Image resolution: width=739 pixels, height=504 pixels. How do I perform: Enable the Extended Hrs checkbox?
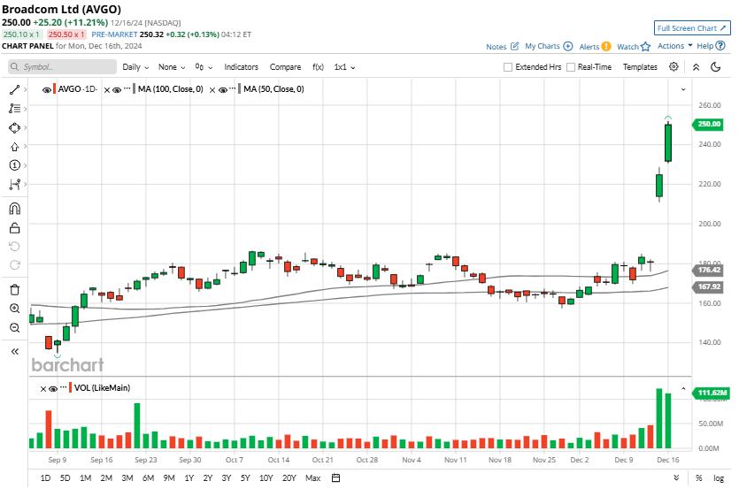tap(508, 67)
